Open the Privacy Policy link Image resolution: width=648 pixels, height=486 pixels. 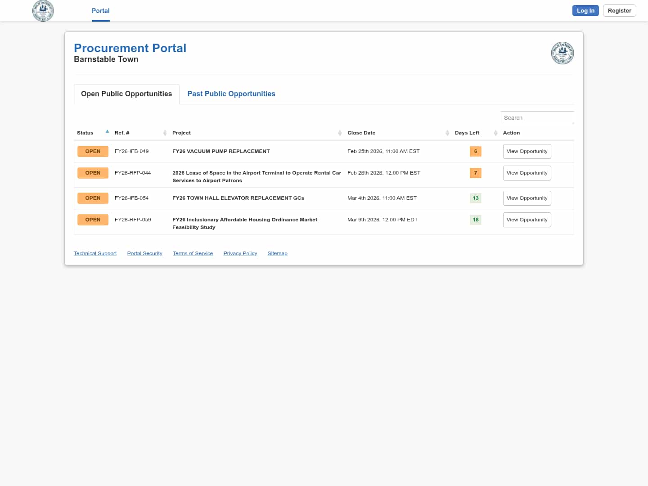pyautogui.click(x=240, y=254)
